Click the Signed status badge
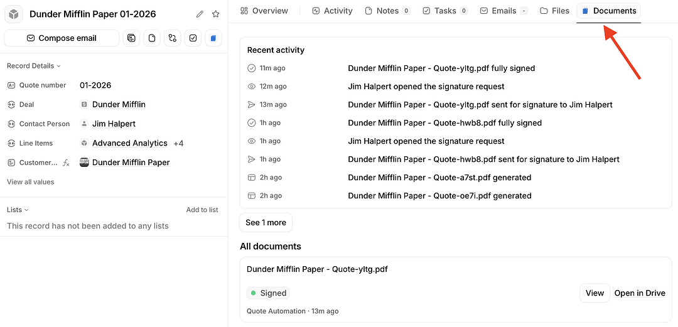 [x=268, y=293]
